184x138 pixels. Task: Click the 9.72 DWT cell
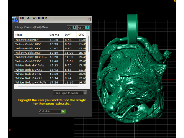click(70, 65)
